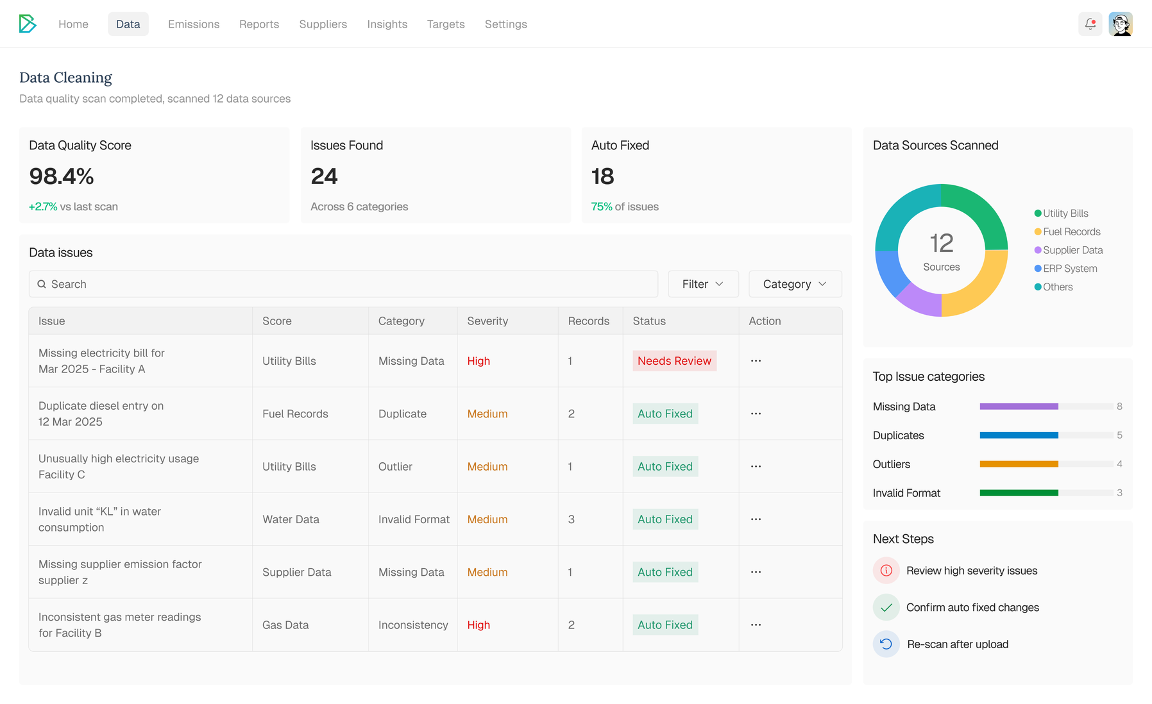The image size is (1152, 704).
Task: Open actions menu for Unusually high electricity usage row
Action: coord(756,466)
